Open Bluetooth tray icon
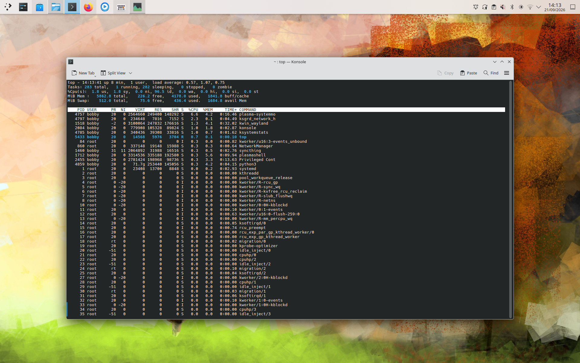Image resolution: width=580 pixels, height=363 pixels. coord(512,7)
